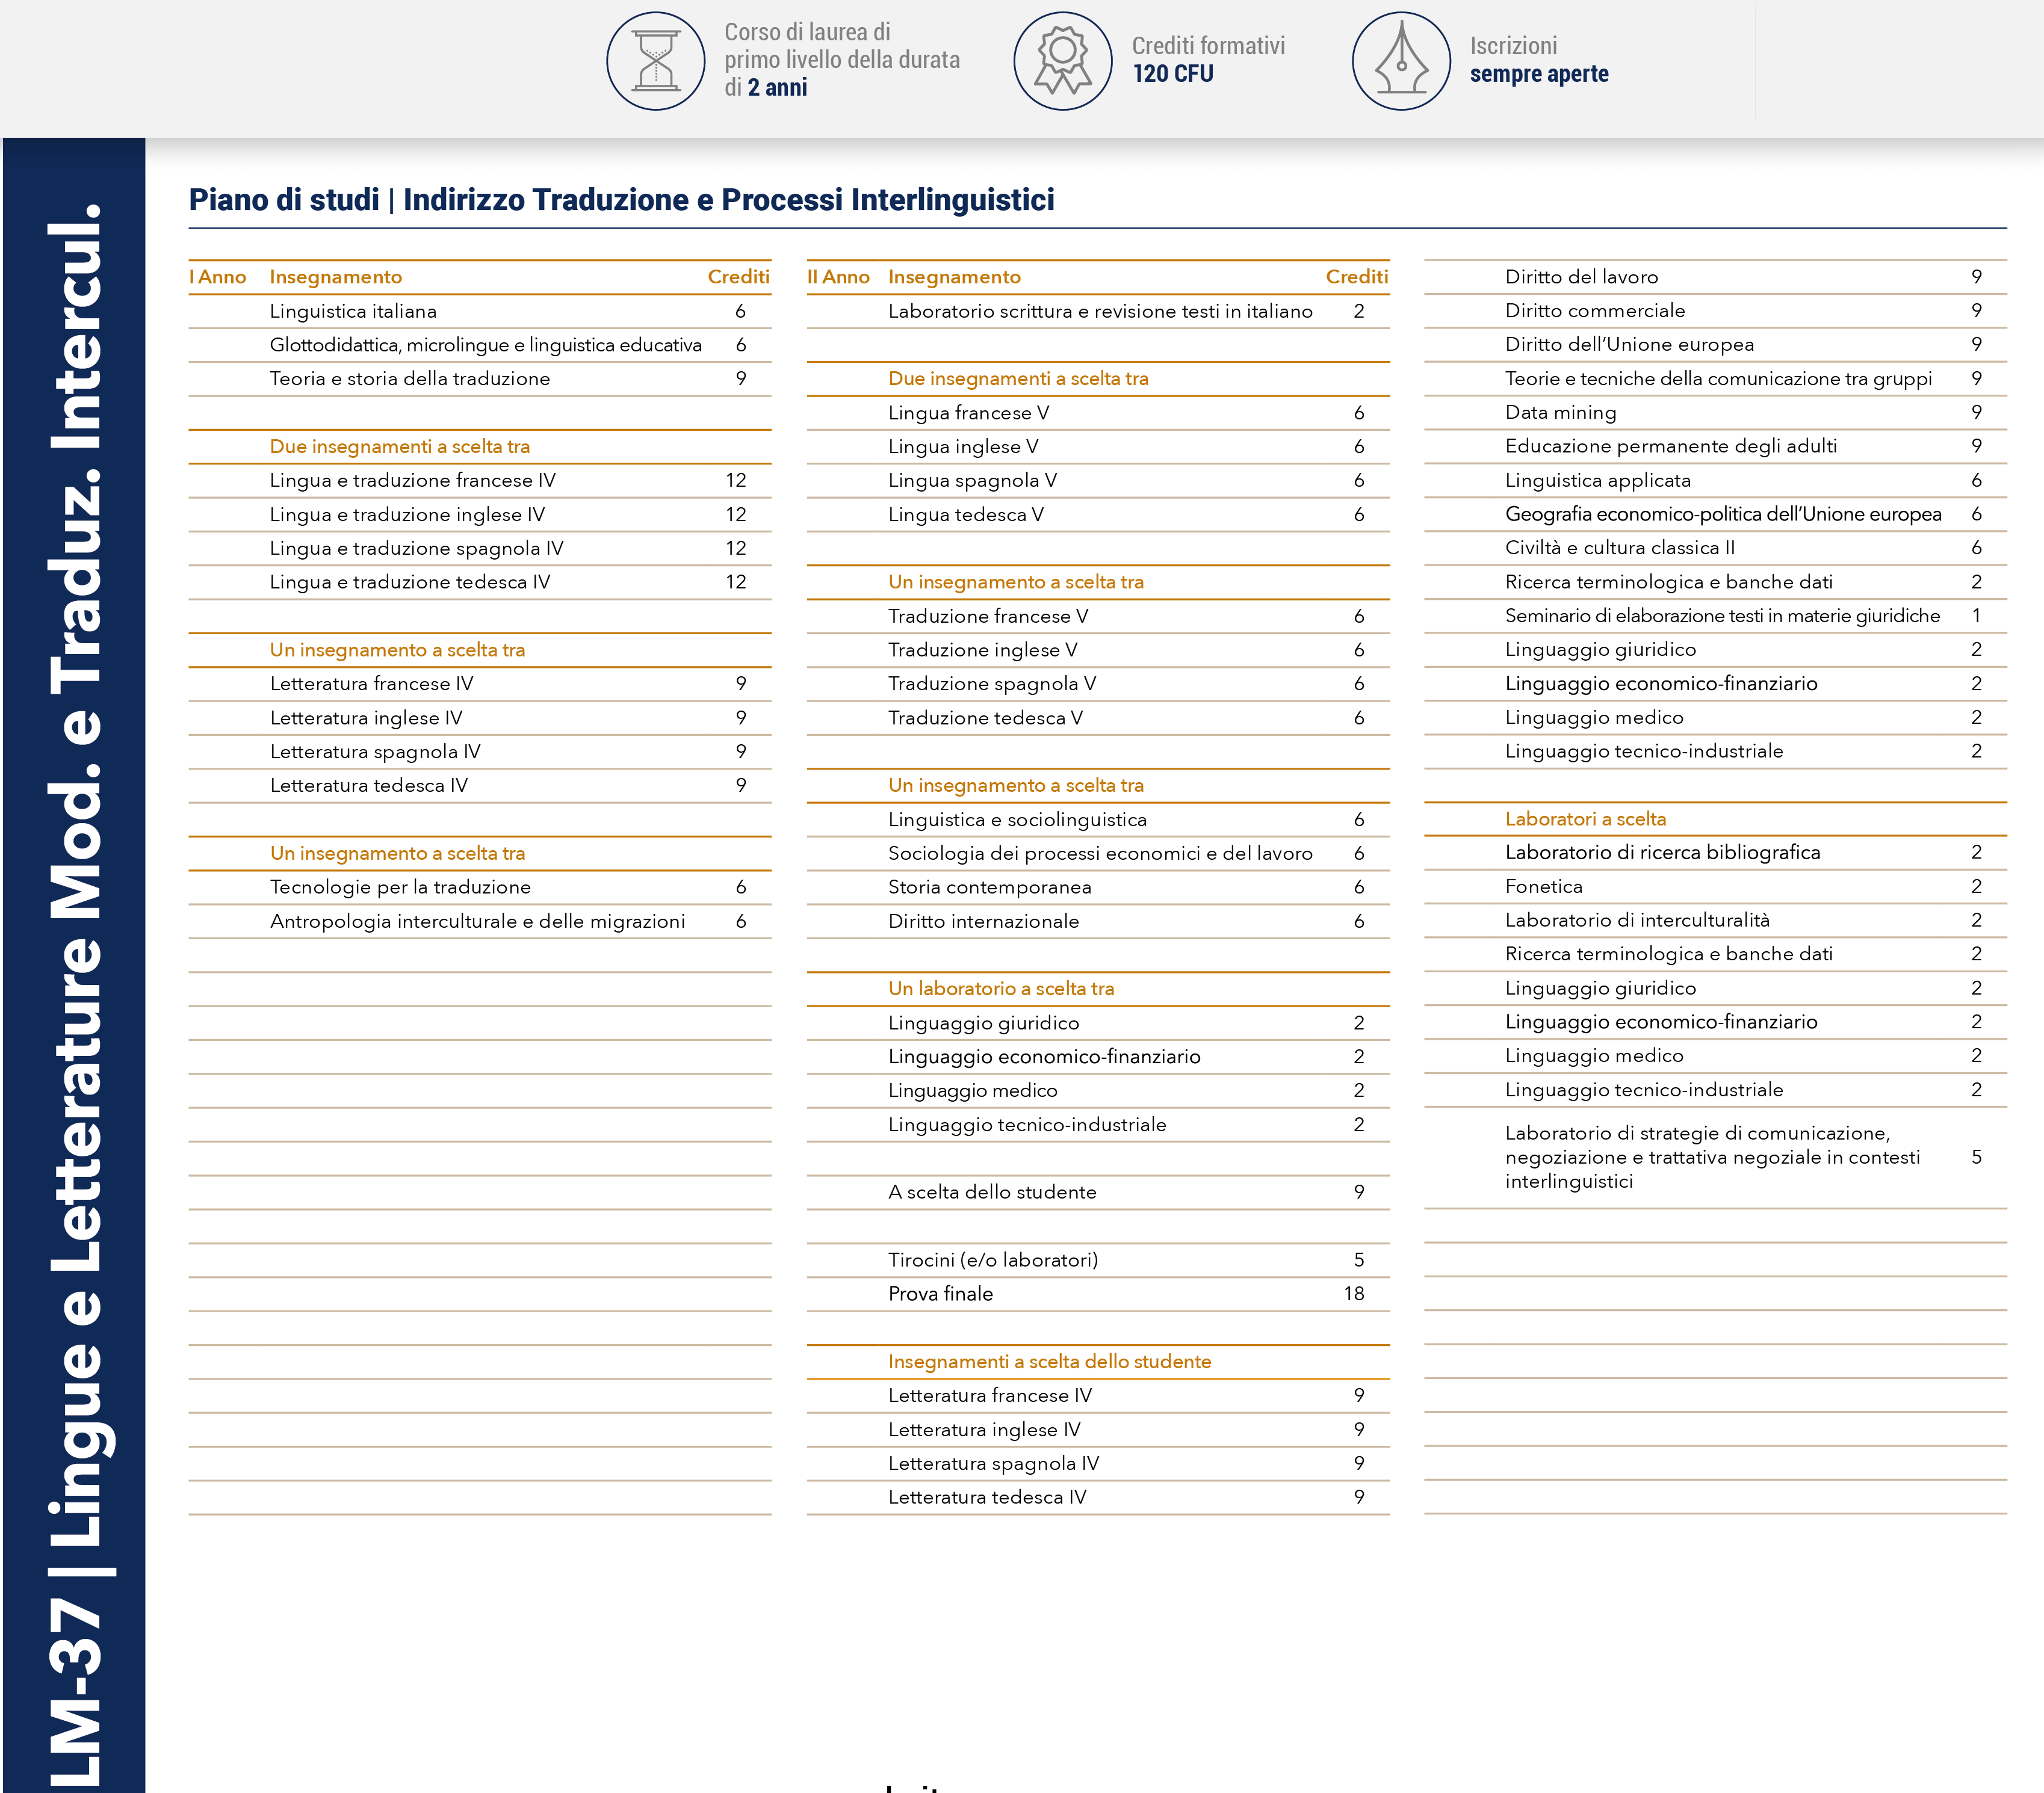The image size is (2044, 1793).
Task: Click the award ribbon credits icon
Action: pyautogui.click(x=1063, y=61)
